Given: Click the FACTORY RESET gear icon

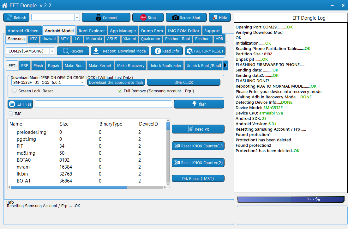Looking at the screenshot, I should (x=189, y=51).
